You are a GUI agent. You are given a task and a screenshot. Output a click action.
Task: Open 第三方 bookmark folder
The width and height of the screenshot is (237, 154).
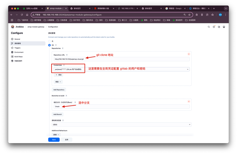point(123,20)
